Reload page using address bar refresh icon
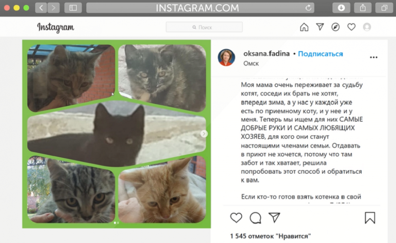This screenshot has width=396, height=243. click(x=308, y=8)
